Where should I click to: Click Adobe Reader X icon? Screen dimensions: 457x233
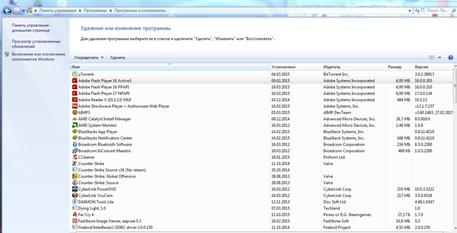[75, 100]
